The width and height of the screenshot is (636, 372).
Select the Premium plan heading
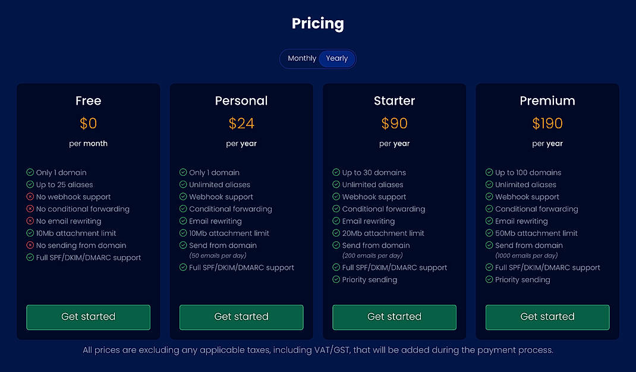(547, 100)
